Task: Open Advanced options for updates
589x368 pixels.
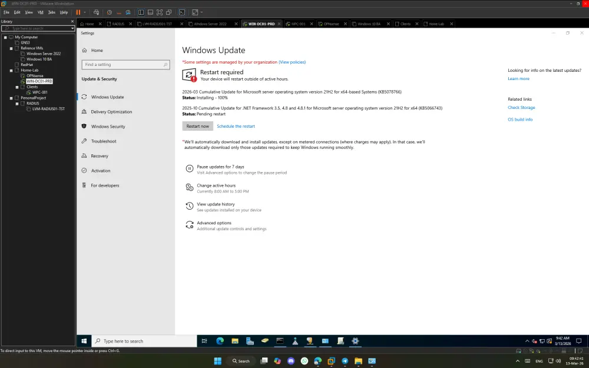Action: pyautogui.click(x=226, y=226)
